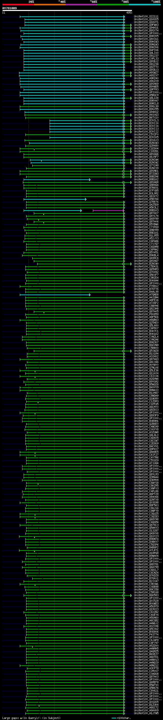Select hit UniRef100_B3VIL3
Viewport: 163px width, 720px height.
pos(146,120)
